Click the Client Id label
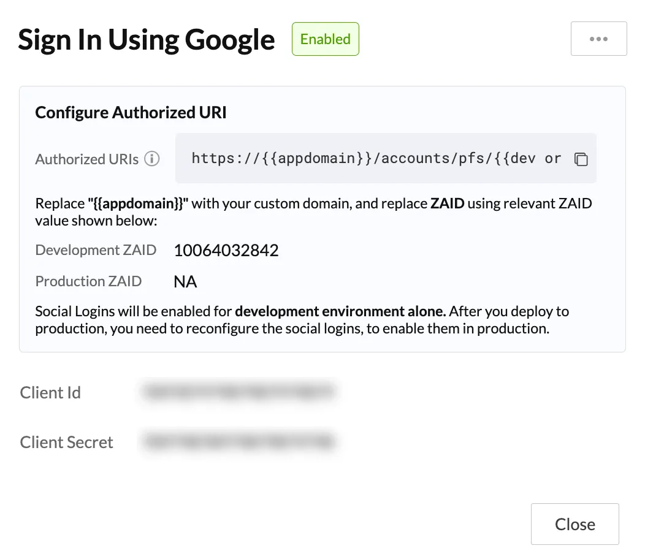The image size is (645, 559). [x=50, y=392]
